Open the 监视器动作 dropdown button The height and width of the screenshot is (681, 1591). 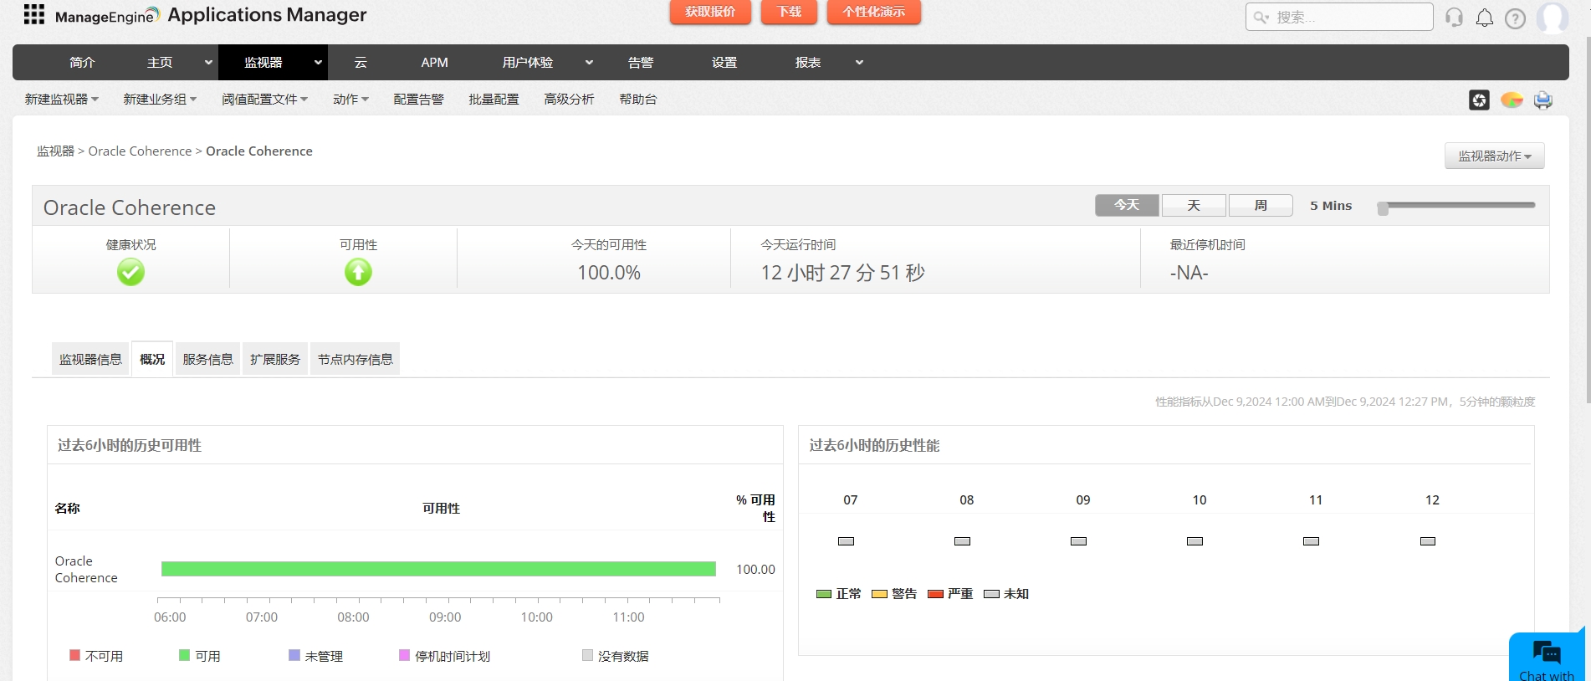pyautogui.click(x=1495, y=156)
